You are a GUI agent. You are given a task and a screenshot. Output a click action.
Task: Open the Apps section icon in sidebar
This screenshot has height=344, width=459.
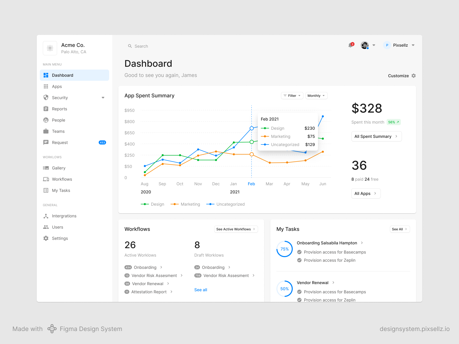click(46, 86)
